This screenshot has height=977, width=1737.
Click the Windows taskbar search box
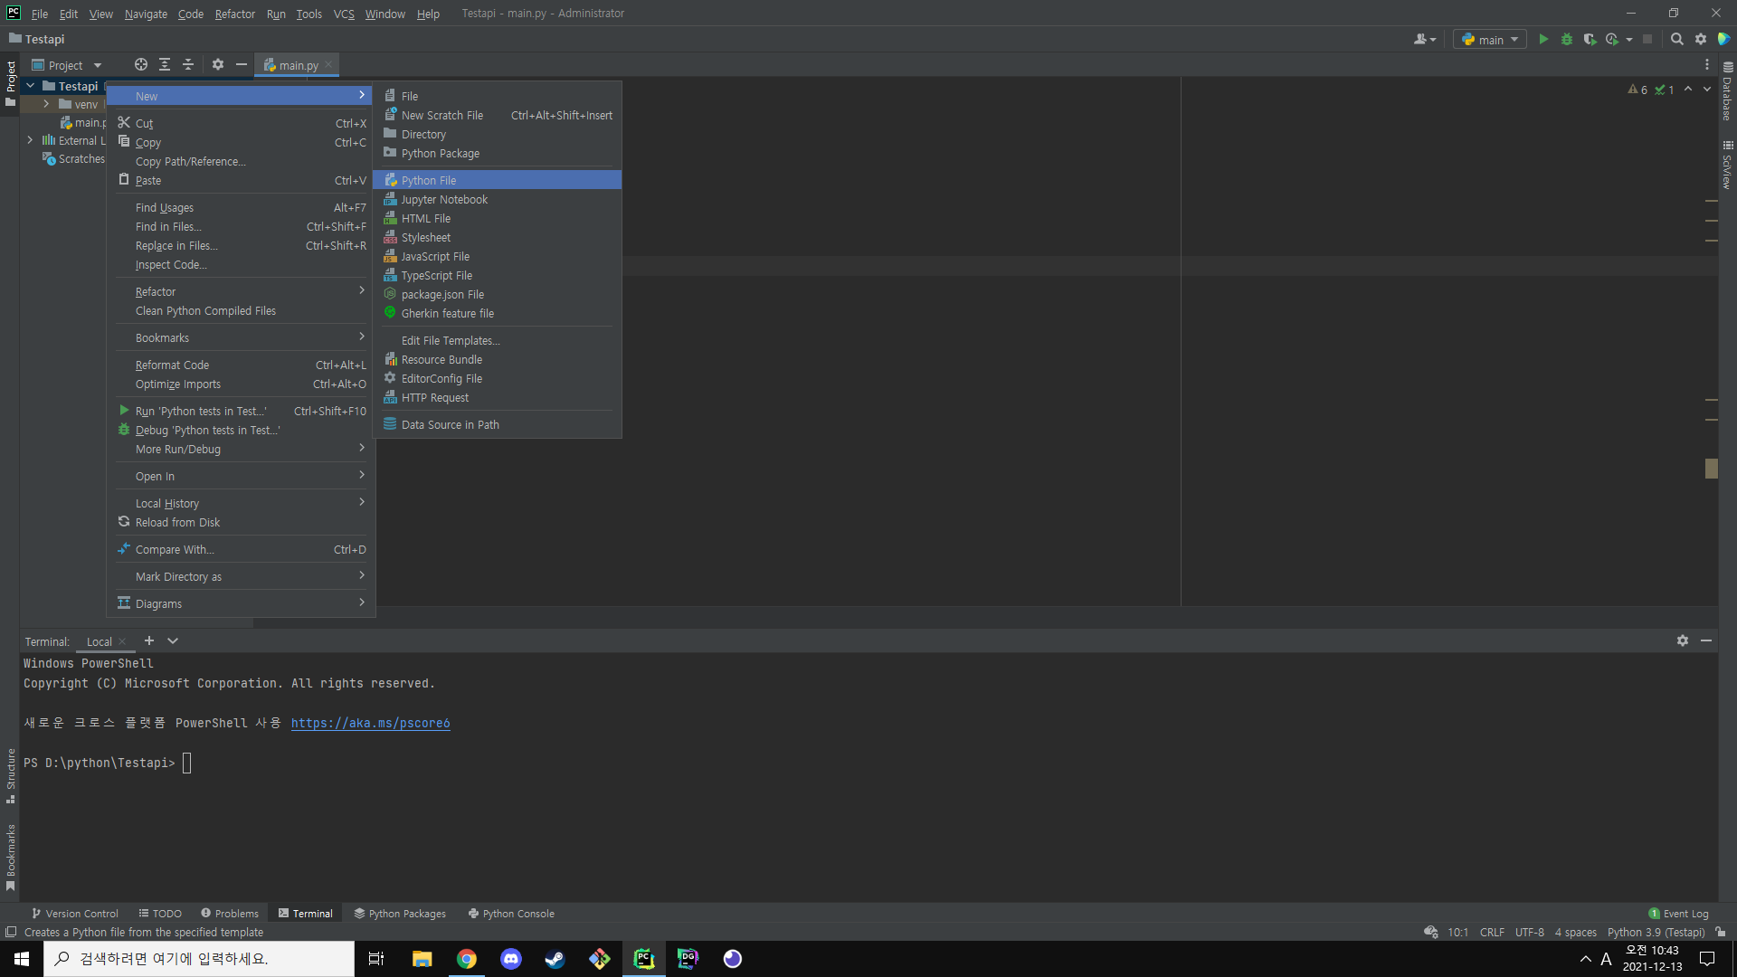199,959
